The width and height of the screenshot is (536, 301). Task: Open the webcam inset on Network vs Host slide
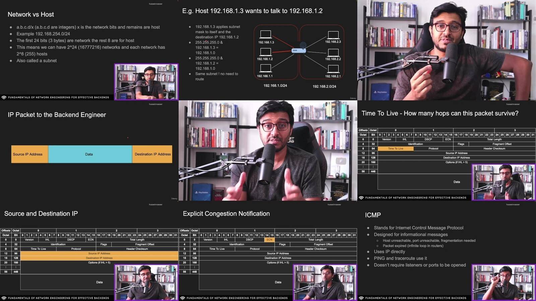[x=146, y=82]
